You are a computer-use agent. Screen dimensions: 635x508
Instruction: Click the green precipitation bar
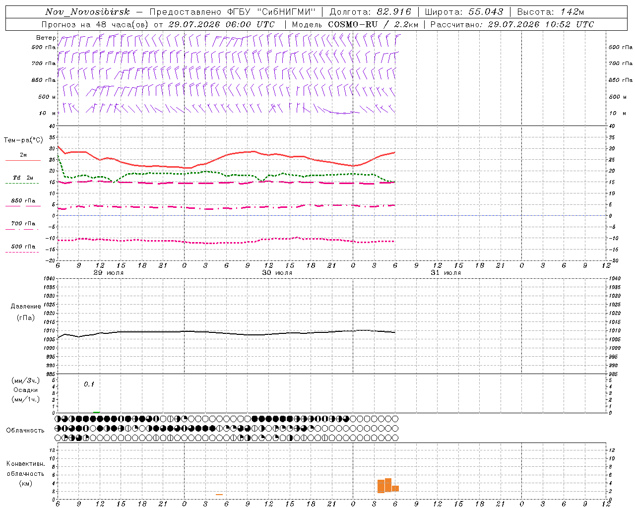point(96,412)
